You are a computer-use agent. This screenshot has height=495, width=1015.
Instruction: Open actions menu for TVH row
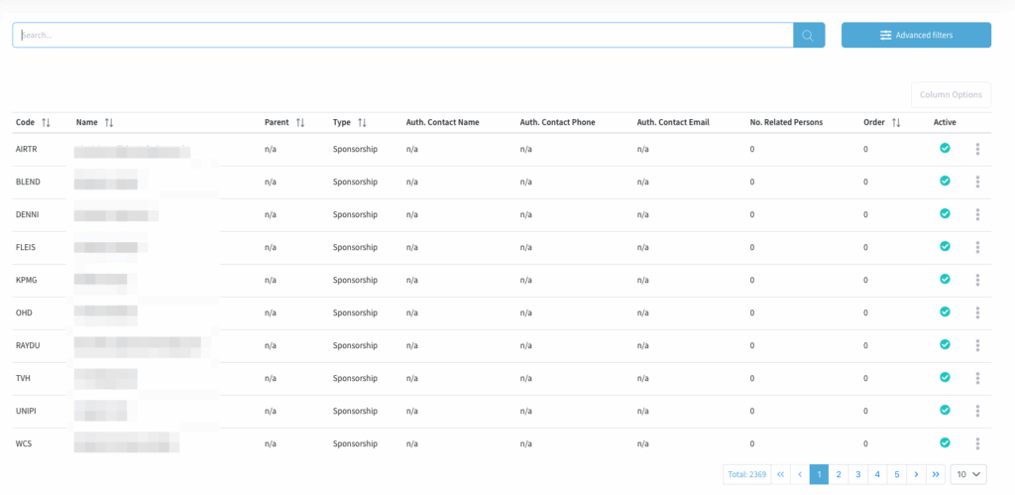pos(976,378)
